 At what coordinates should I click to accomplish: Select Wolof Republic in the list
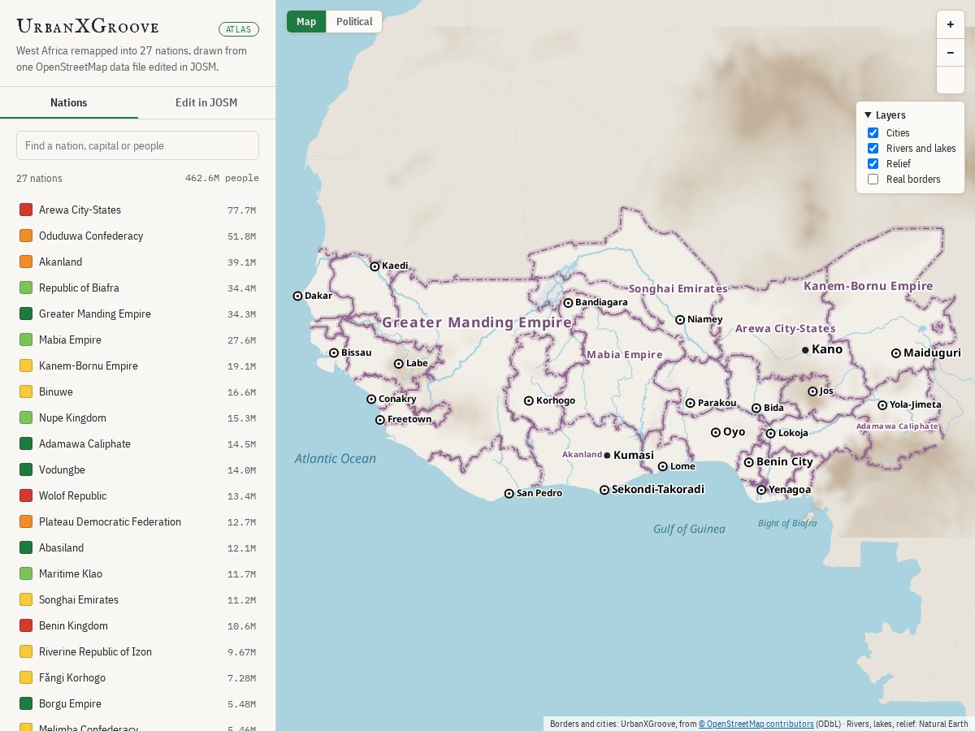(137, 495)
